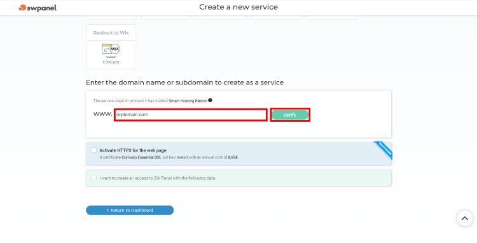The image size is (477, 243).
Task: Click the Comodo Essential SSL certificate text
Action: tap(141, 157)
